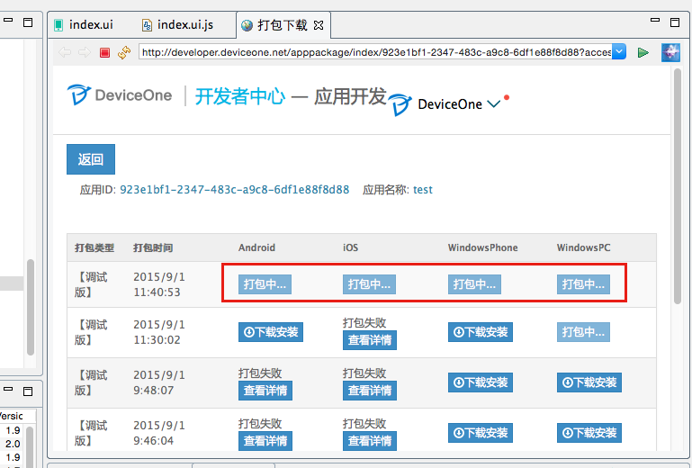This screenshot has width=692, height=468.
Task: Minimize the lower left panel
Action: [x=8, y=389]
